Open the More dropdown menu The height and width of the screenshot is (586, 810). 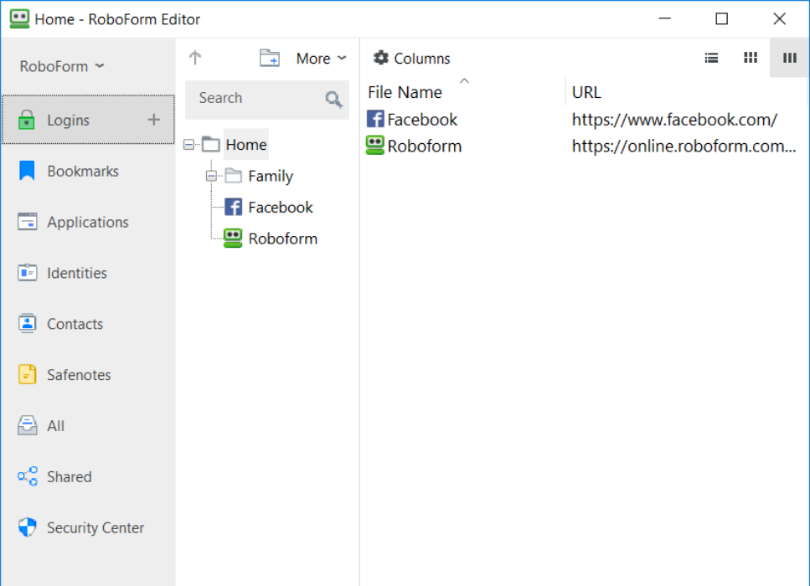click(321, 59)
